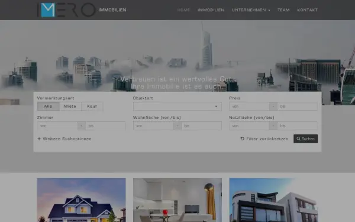Viewport: 355px width, 222px height.
Task: Focus the Preis bis field
Action: click(x=297, y=107)
